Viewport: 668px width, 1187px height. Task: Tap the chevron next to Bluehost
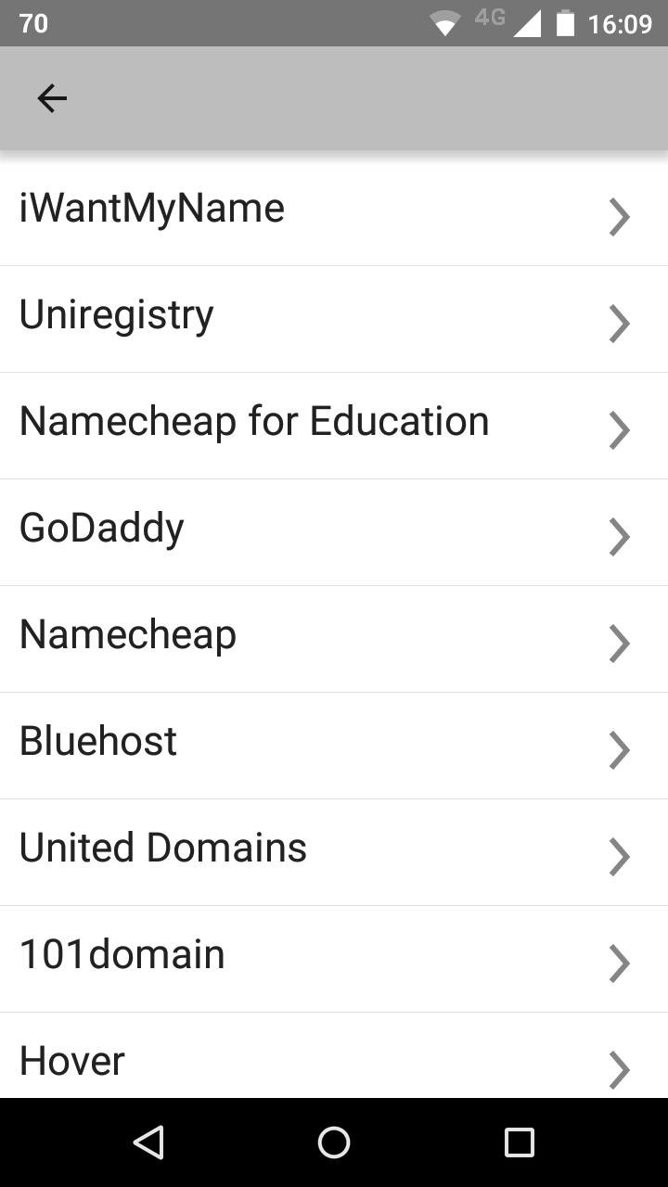point(619,750)
